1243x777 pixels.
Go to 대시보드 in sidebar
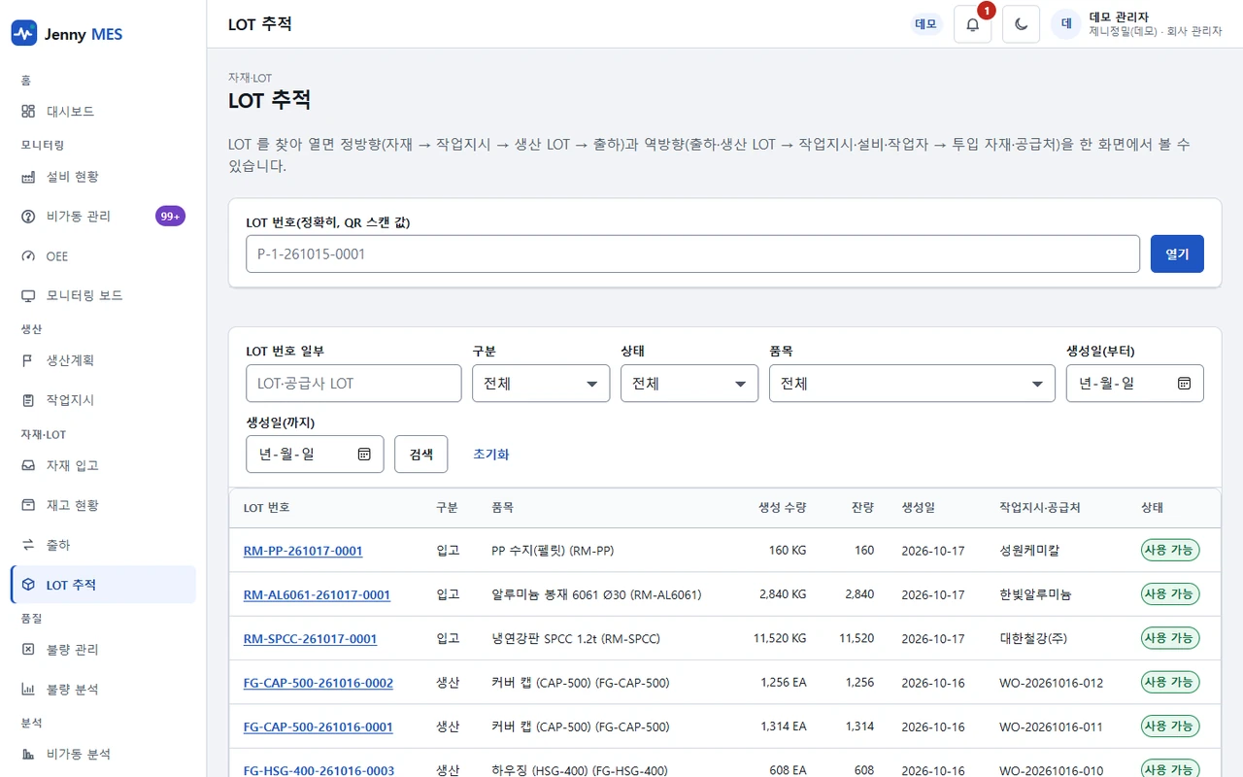coord(103,112)
